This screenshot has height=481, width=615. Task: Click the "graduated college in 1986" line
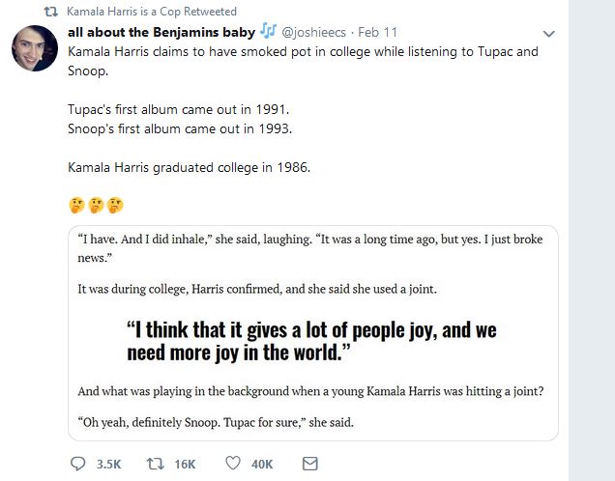pyautogui.click(x=189, y=166)
